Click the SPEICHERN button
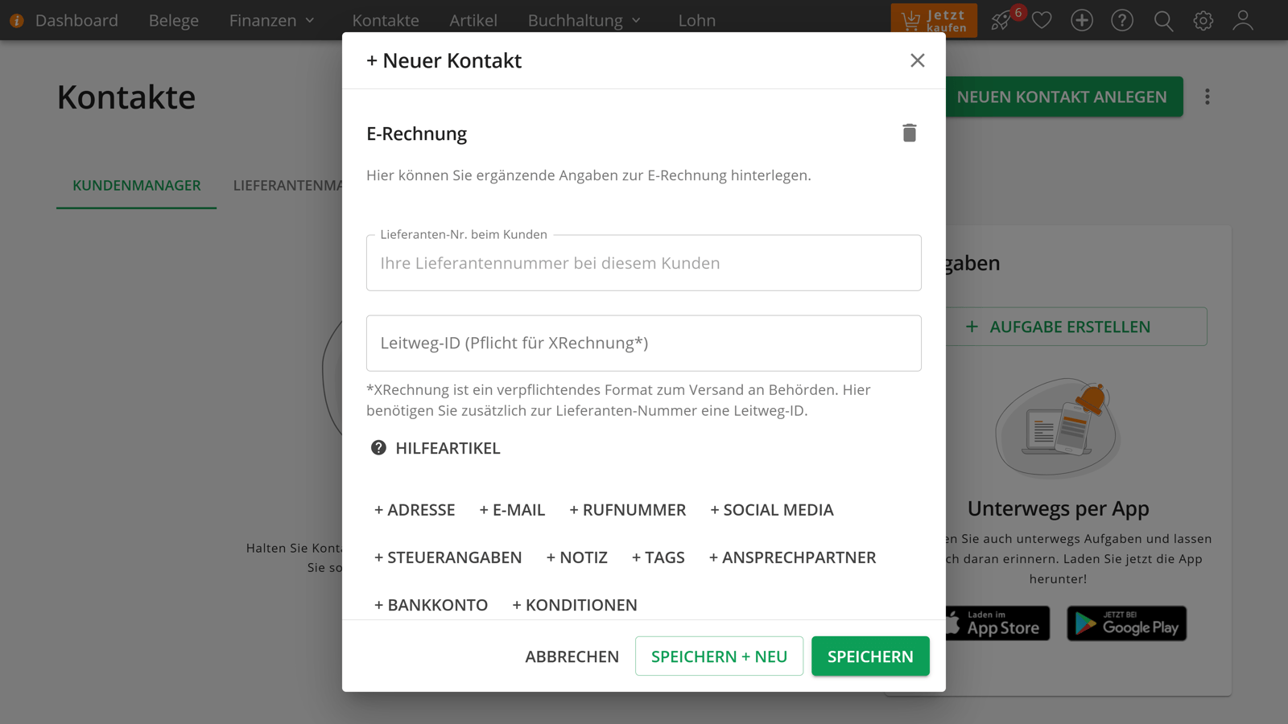Viewport: 1288px width, 724px height. [x=870, y=656]
